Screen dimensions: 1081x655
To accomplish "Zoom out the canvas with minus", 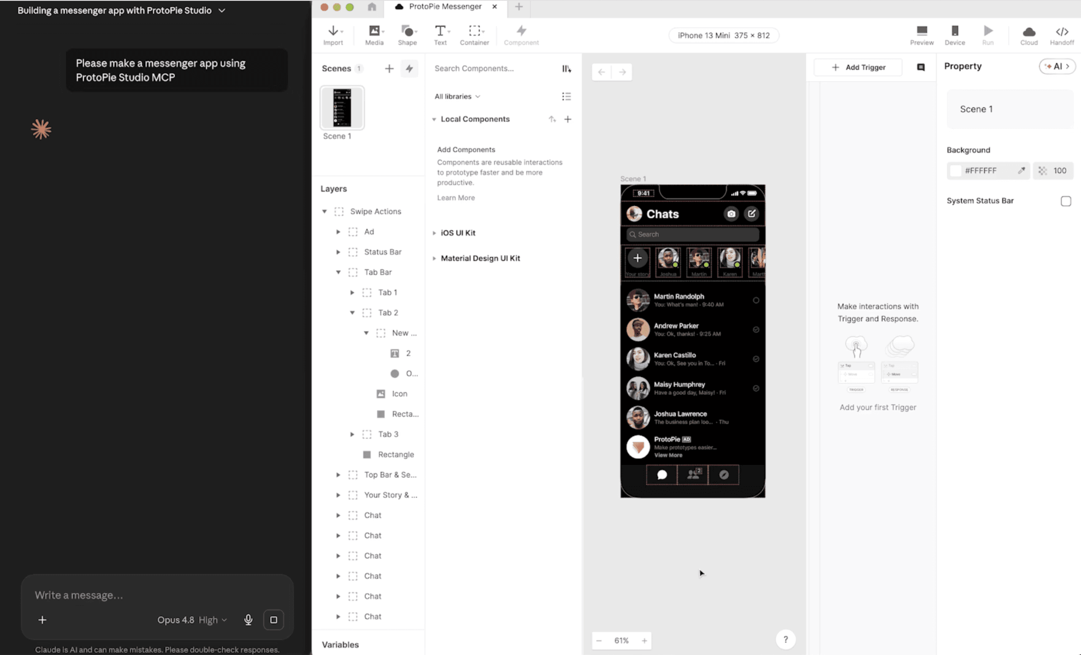I will 599,641.
